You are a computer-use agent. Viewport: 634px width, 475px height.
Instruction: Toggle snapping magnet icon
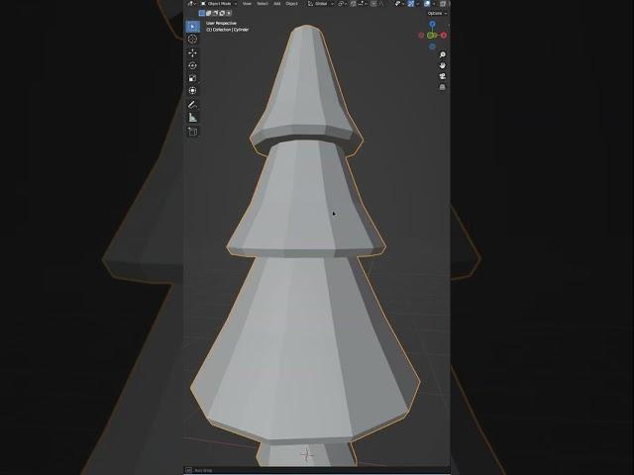tap(353, 4)
